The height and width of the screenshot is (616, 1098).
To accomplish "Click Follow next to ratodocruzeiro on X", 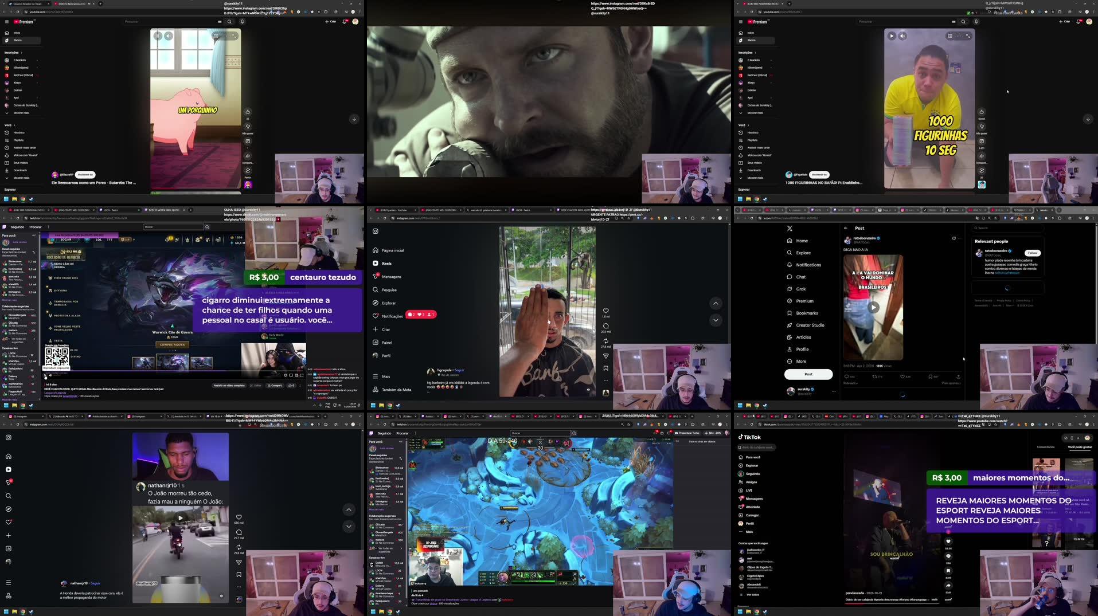I will point(1031,253).
